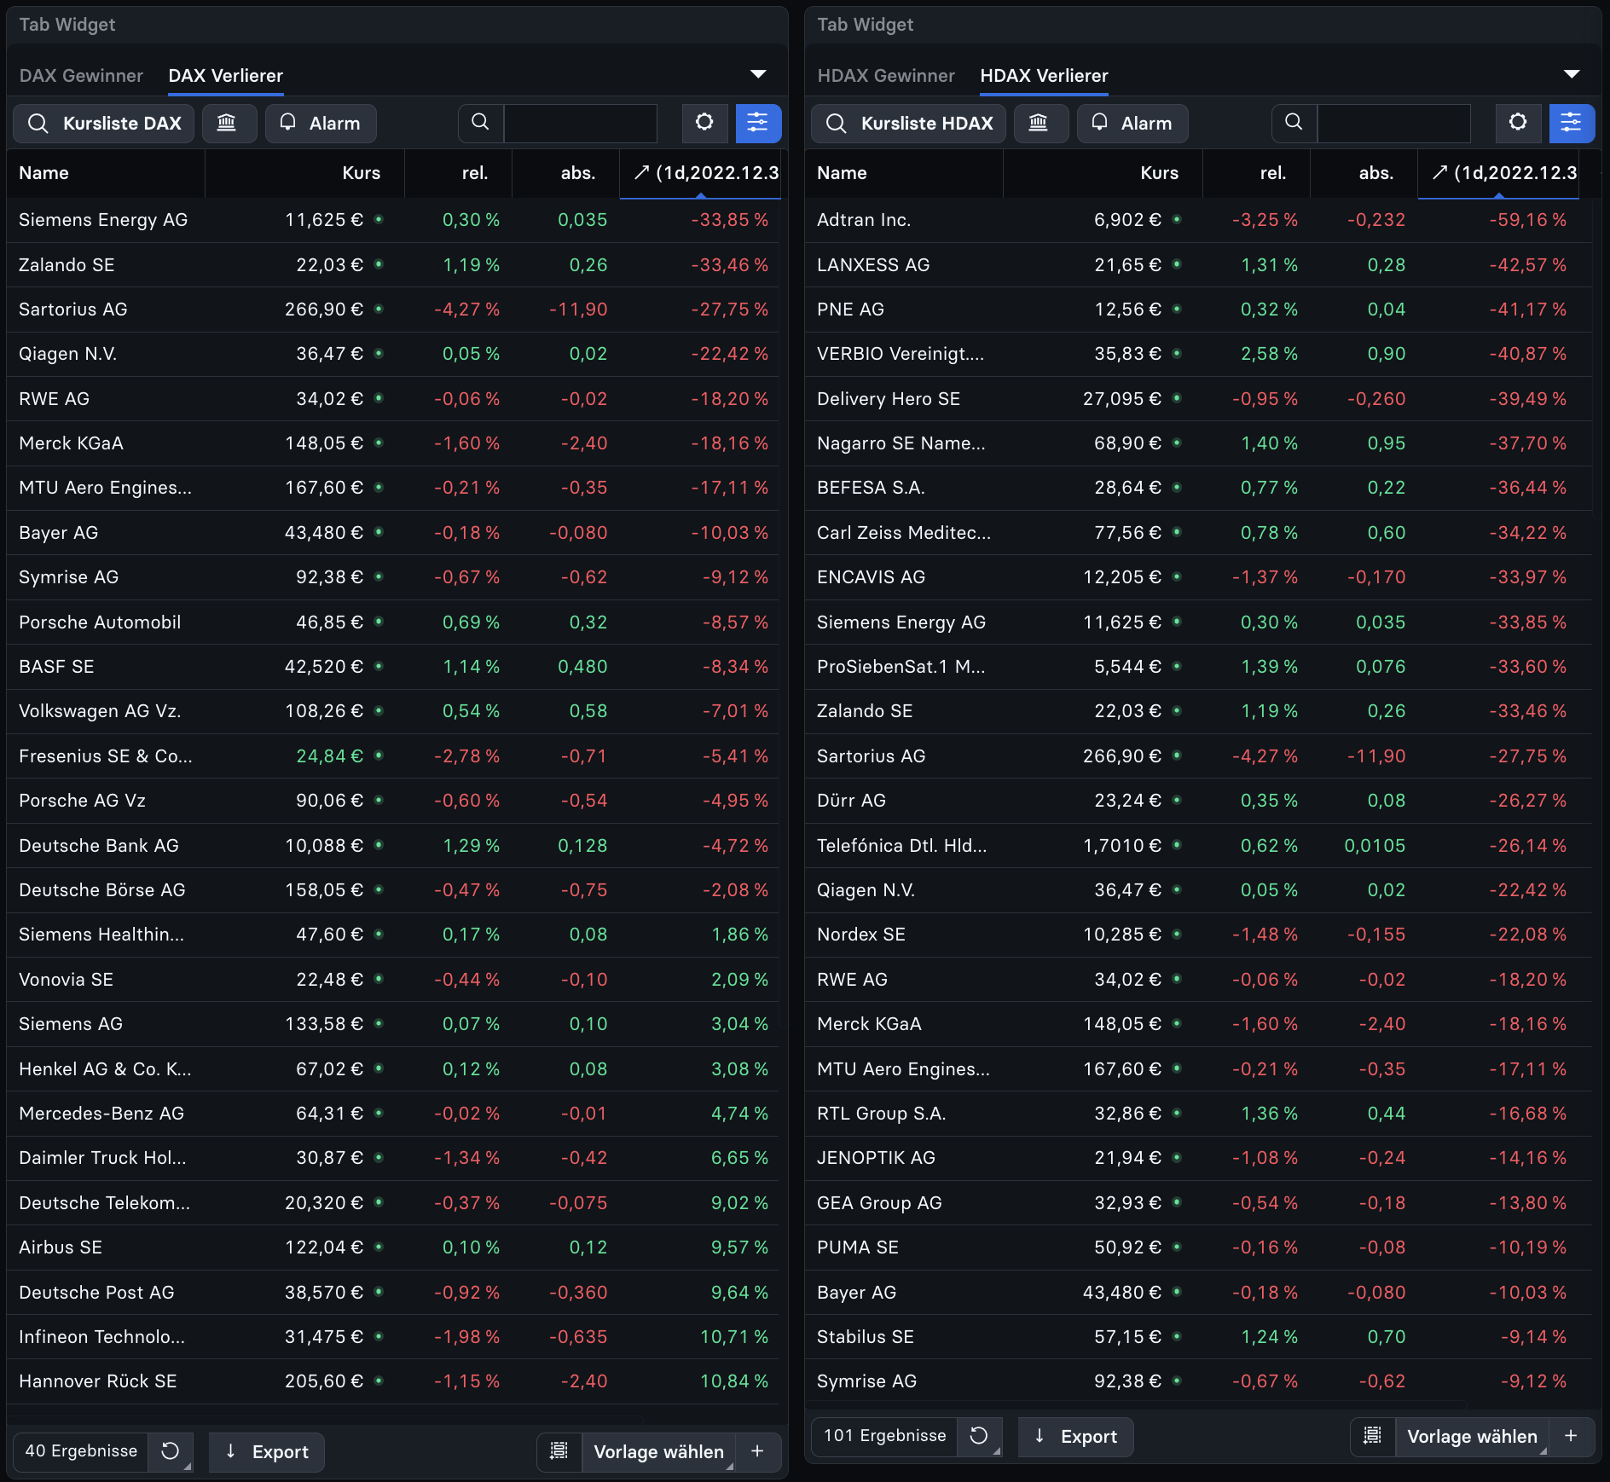Sort DAX table by rel. column
Screen dimensions: 1610x1482
(x=459, y=173)
